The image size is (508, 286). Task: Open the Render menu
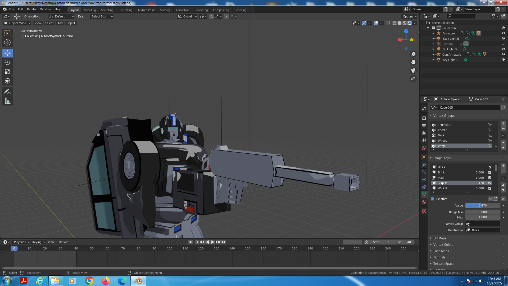pos(31,9)
